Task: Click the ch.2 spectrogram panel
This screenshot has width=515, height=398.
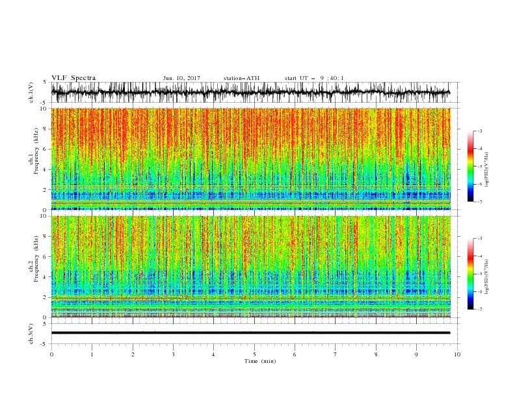Action: (x=250, y=267)
